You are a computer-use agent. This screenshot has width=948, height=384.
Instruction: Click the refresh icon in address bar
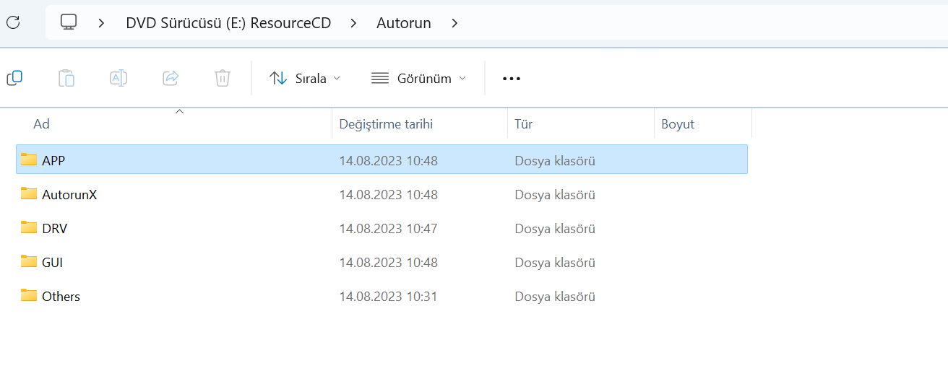[x=13, y=22]
